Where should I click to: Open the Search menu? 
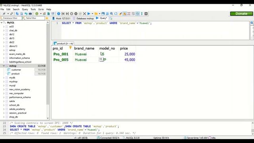click(16, 10)
